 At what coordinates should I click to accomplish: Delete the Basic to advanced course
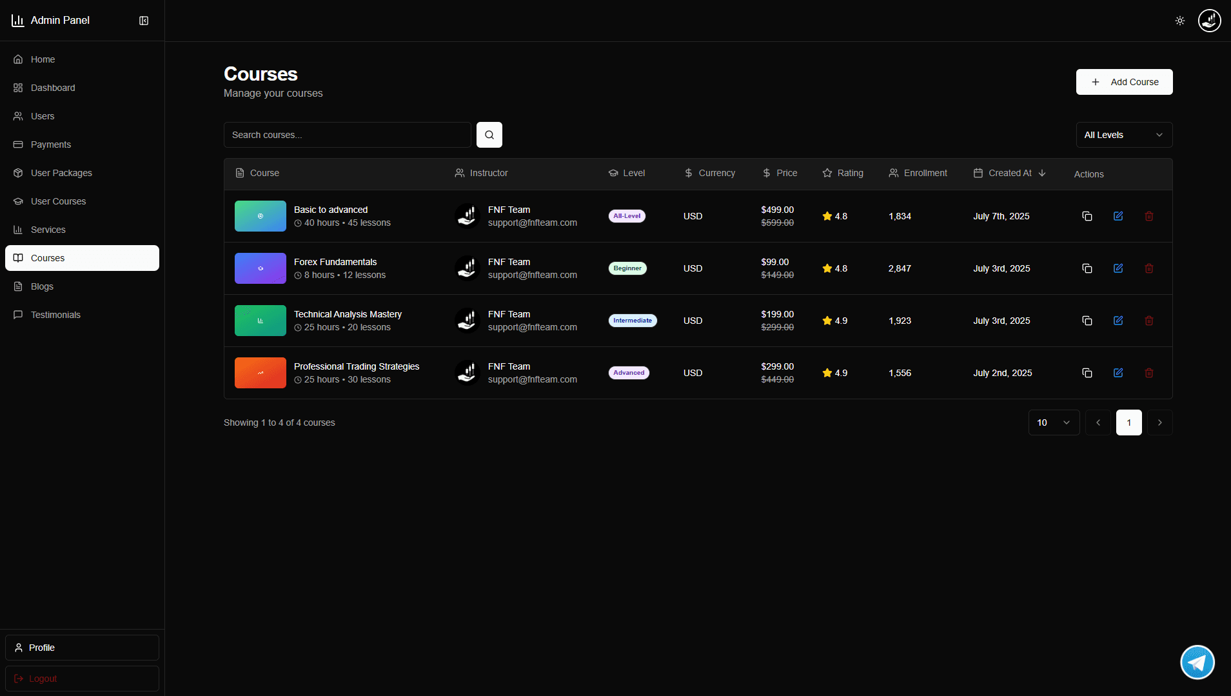pyautogui.click(x=1149, y=216)
